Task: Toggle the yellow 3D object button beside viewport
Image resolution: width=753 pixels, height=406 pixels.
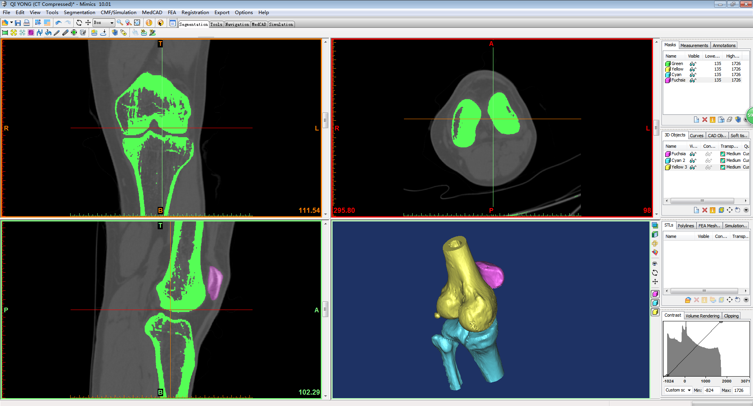Action: click(x=655, y=312)
